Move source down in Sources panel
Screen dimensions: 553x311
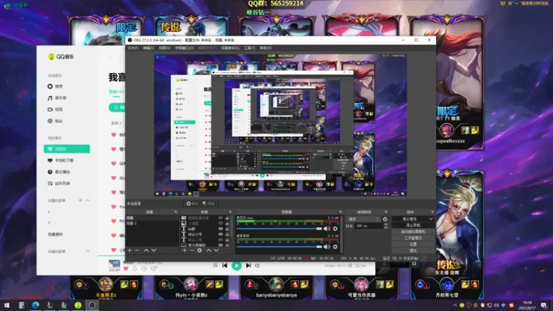click(x=216, y=250)
